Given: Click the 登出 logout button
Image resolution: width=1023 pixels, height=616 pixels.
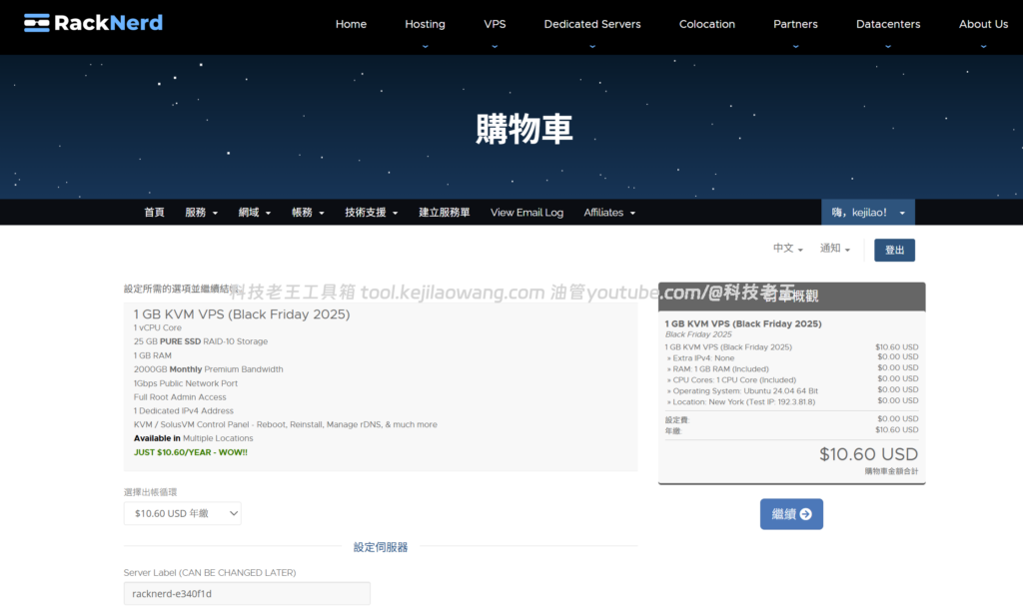Looking at the screenshot, I should pos(894,251).
